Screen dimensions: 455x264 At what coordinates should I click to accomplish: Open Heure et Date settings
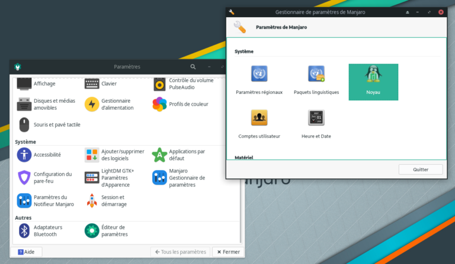[x=316, y=123]
